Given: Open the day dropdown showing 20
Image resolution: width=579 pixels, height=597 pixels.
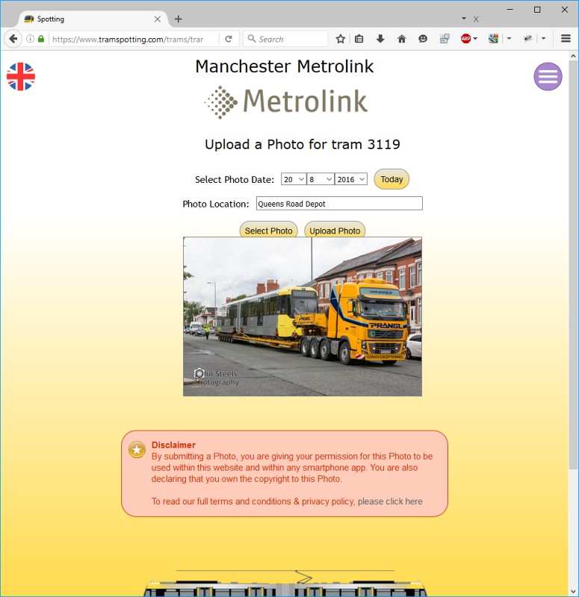Looking at the screenshot, I should point(294,179).
